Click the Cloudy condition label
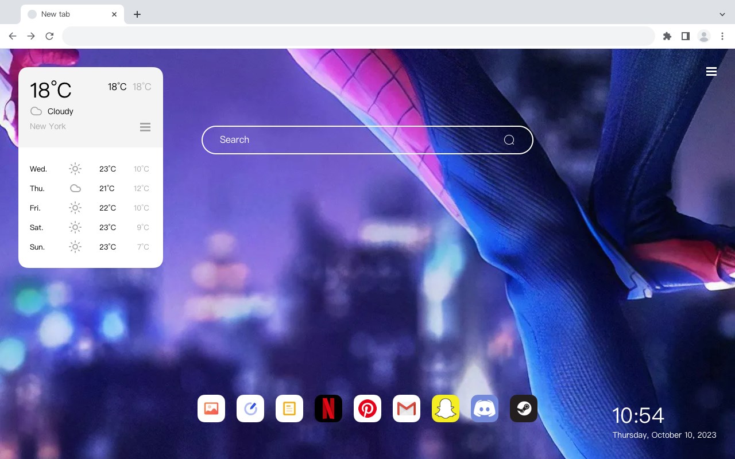The image size is (735, 459). [x=60, y=111]
